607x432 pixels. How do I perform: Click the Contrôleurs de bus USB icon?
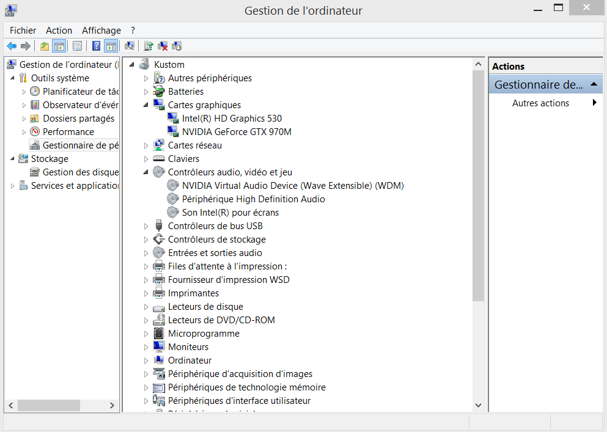[159, 225]
